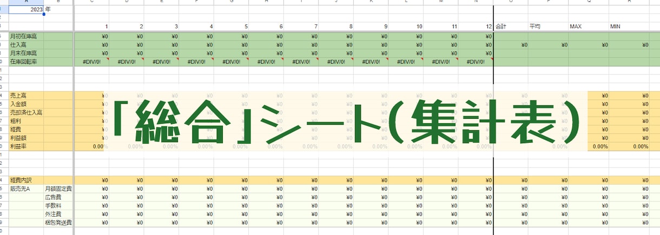Select the 仕入高 row label cell
This screenshot has height=235, width=660.
click(x=27, y=45)
